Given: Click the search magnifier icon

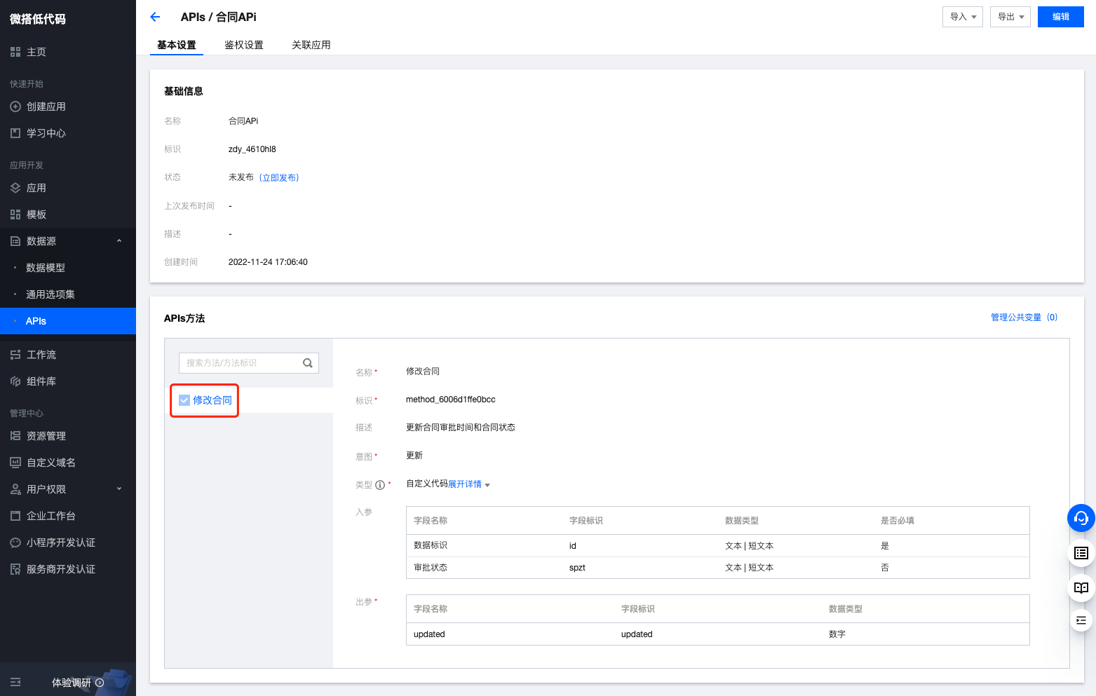Looking at the screenshot, I should click(308, 363).
